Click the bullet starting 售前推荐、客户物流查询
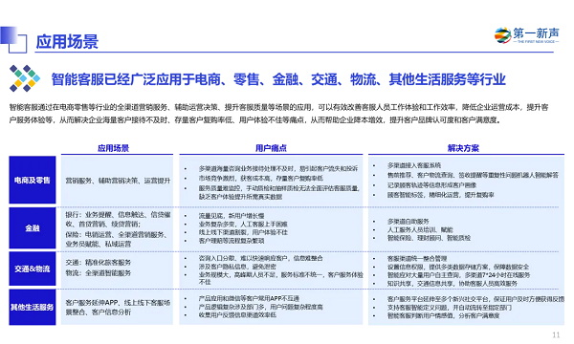The height and width of the screenshot is (344, 574). coord(473,175)
